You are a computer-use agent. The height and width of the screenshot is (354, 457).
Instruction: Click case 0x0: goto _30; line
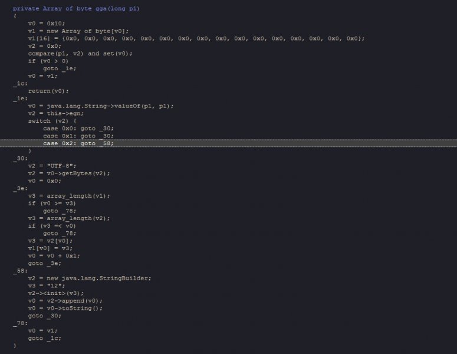click(x=78, y=129)
